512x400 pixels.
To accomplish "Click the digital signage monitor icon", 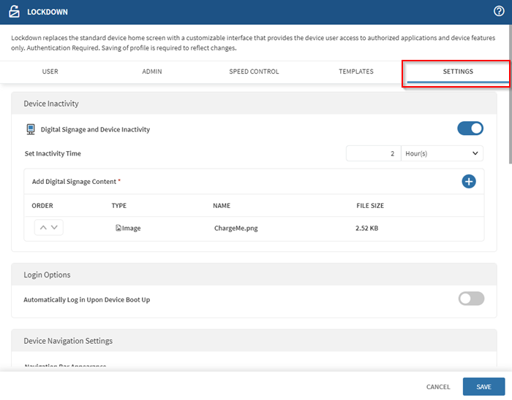I will pos(30,129).
